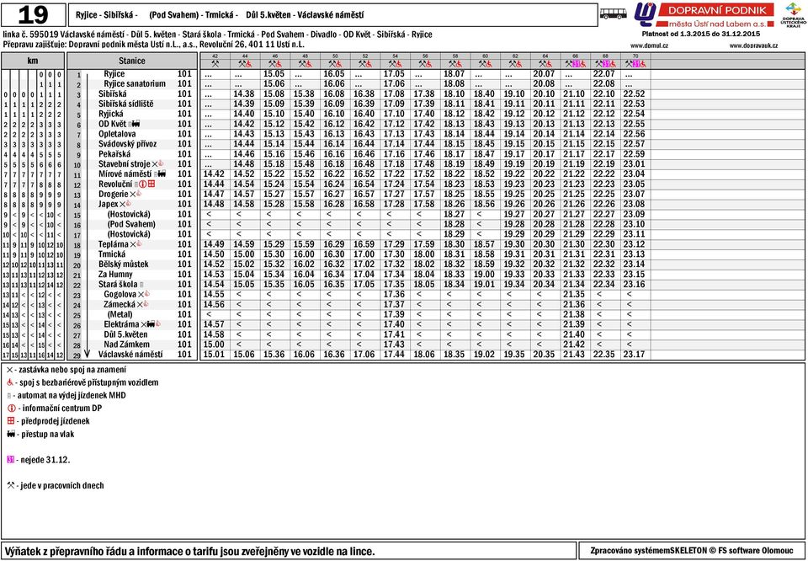Click the train icon in the Elektrárna row

coord(151,324)
